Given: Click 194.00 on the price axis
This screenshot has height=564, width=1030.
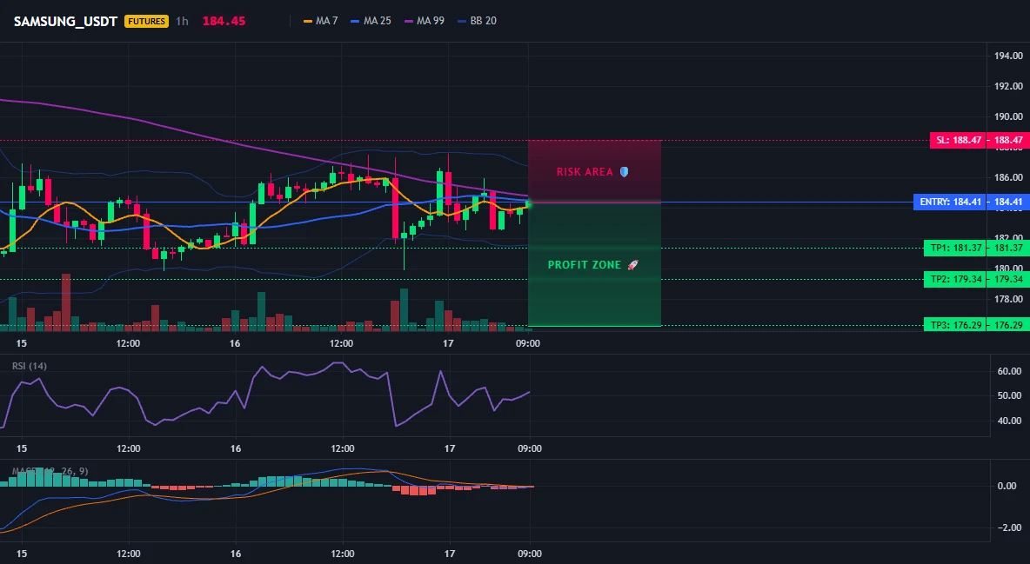Looking at the screenshot, I should [1008, 56].
